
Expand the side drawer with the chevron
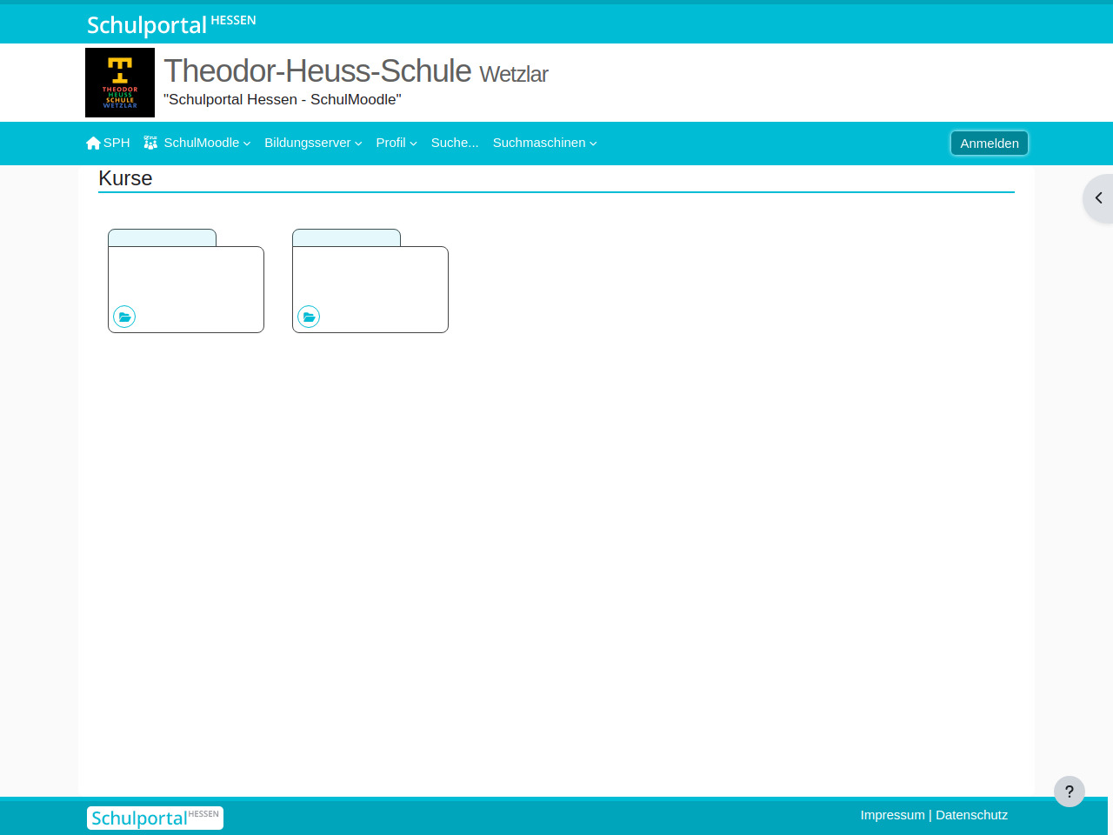click(x=1098, y=198)
